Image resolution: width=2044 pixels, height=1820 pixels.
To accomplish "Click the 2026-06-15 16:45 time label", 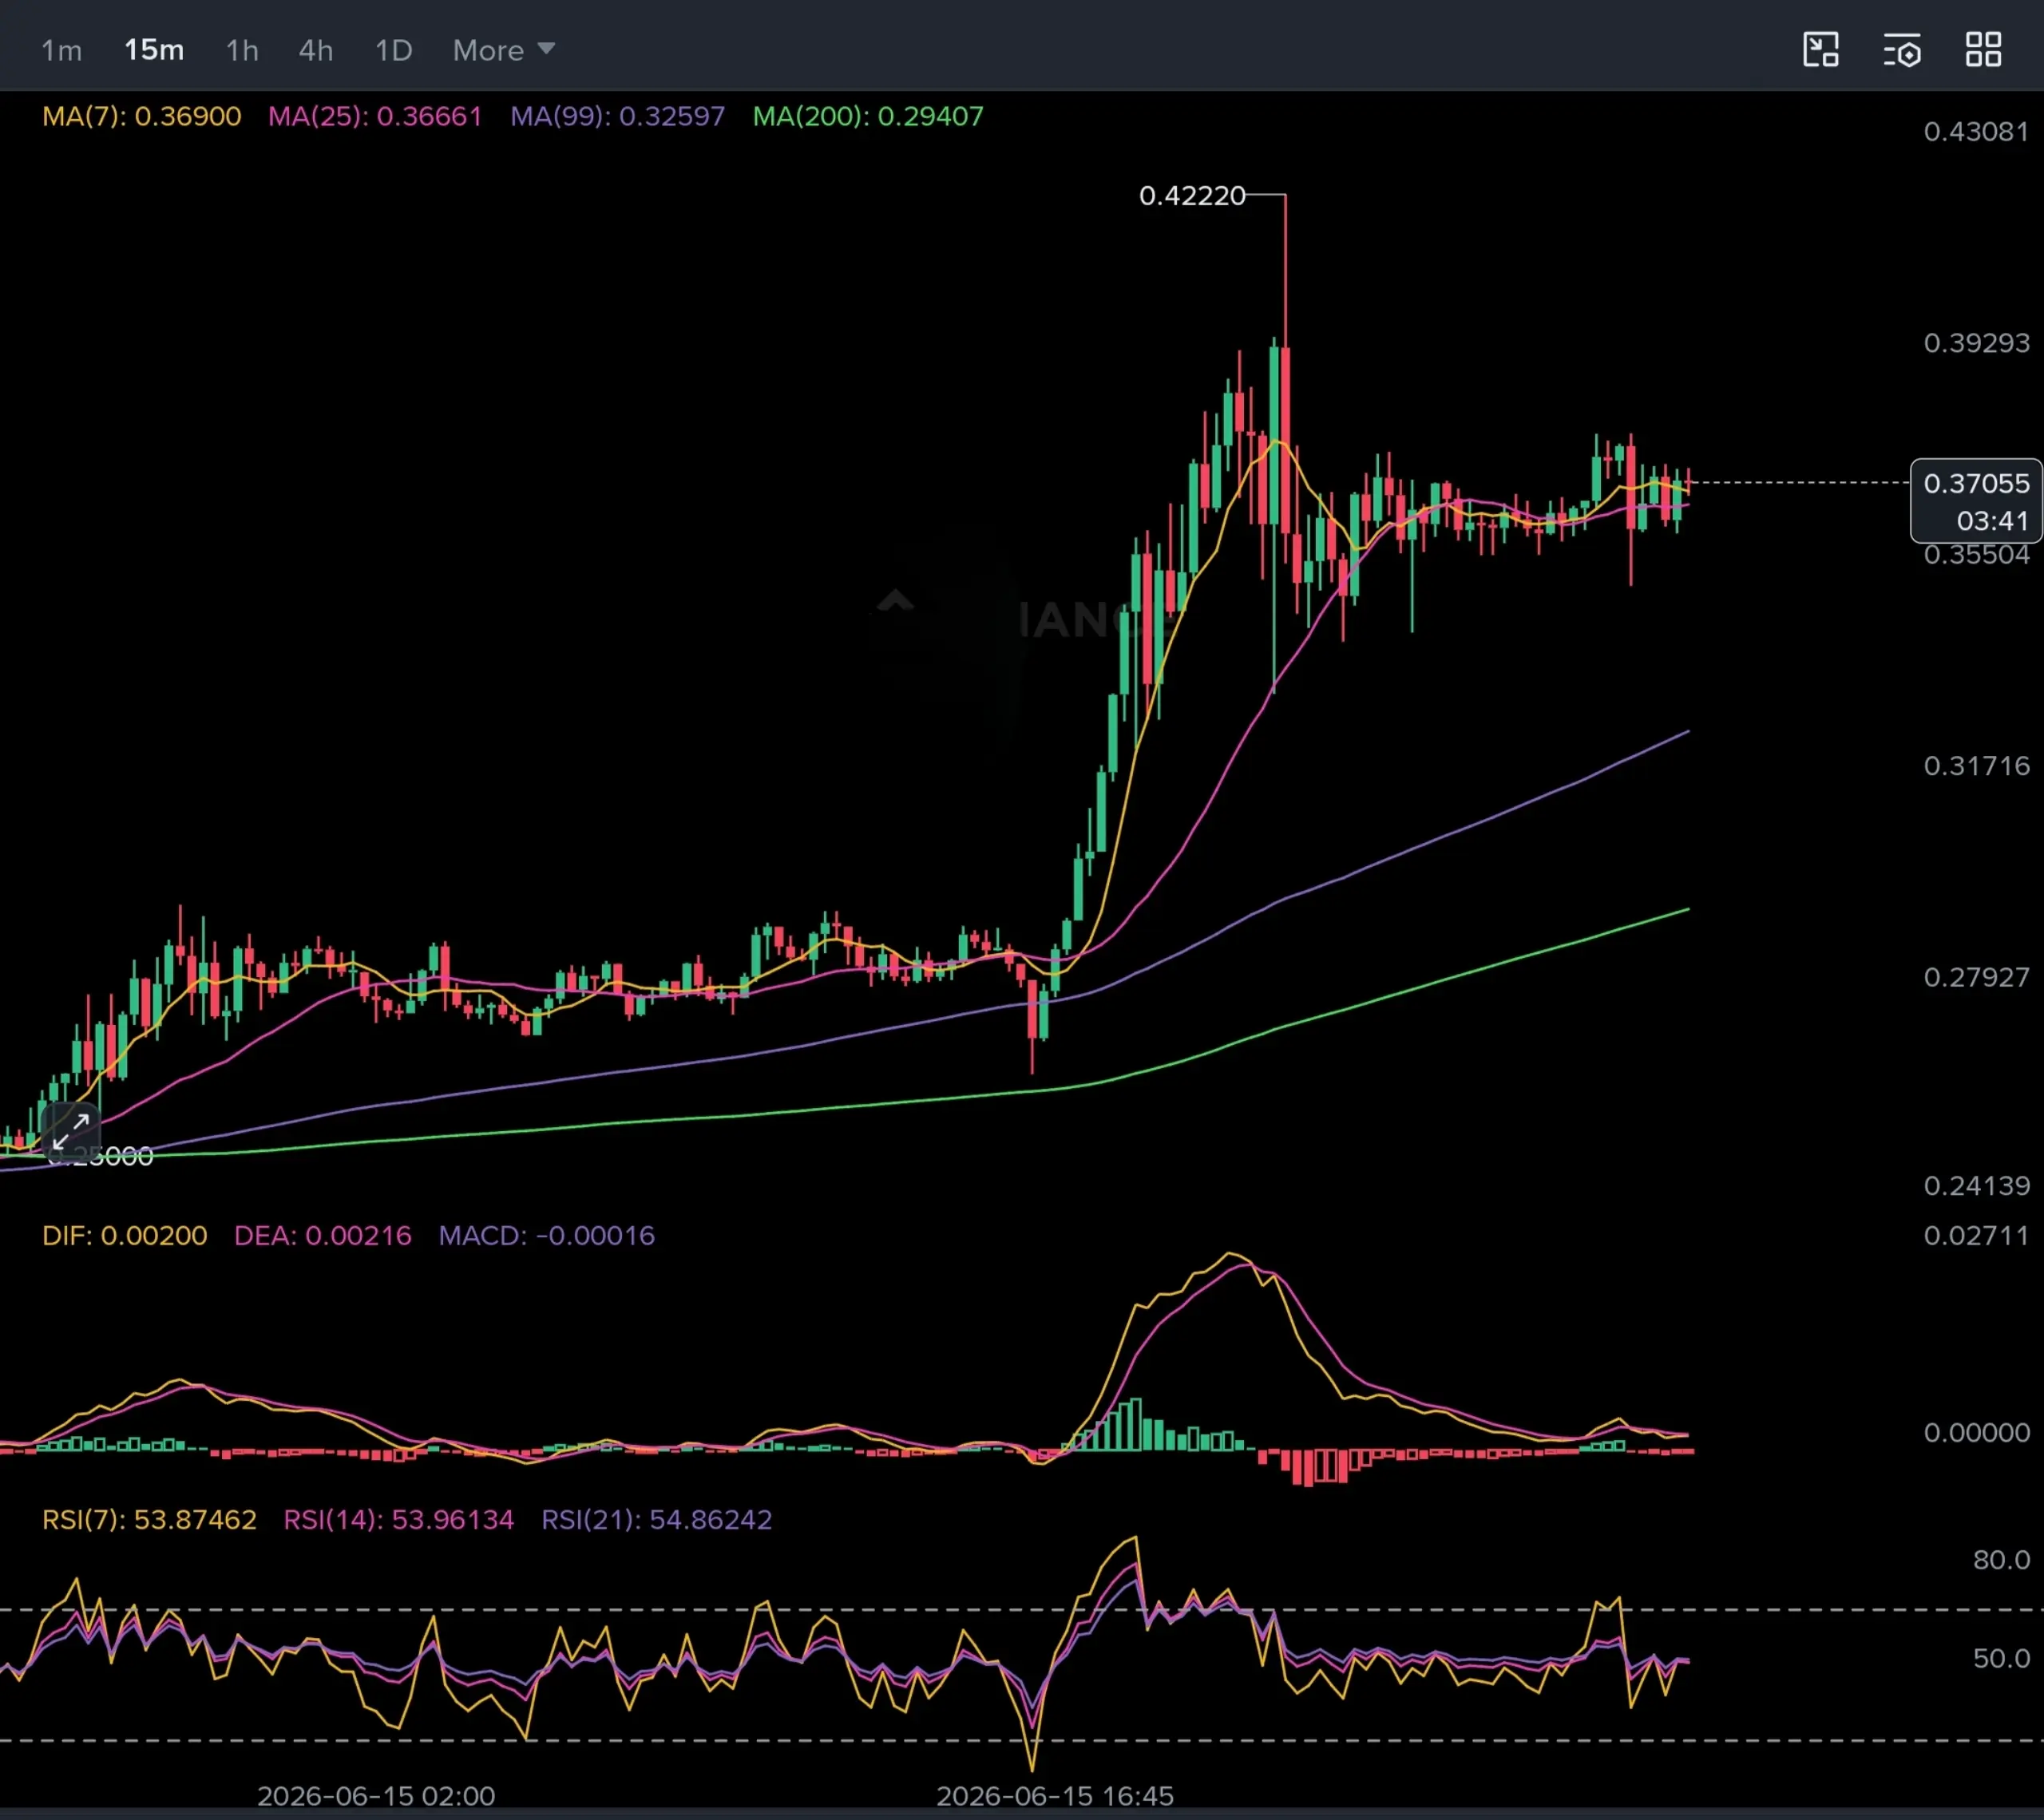I will [1055, 1796].
